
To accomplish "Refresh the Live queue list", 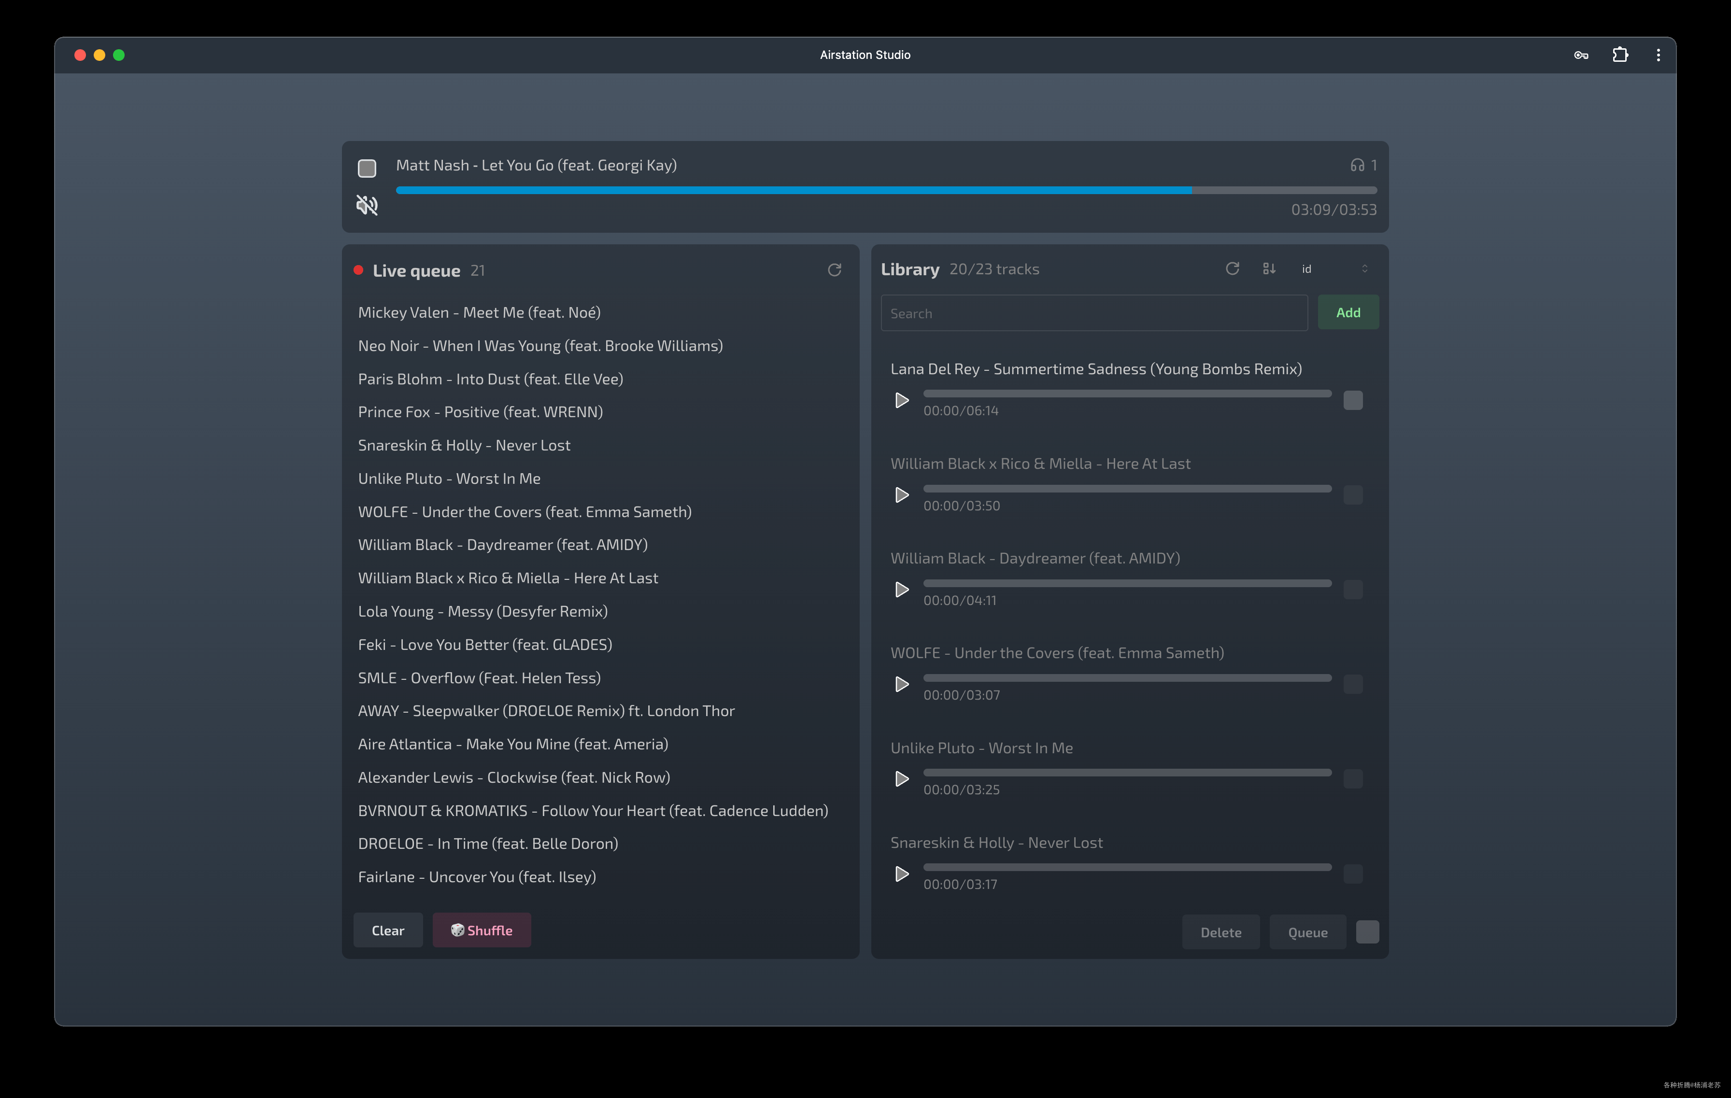I will point(834,270).
